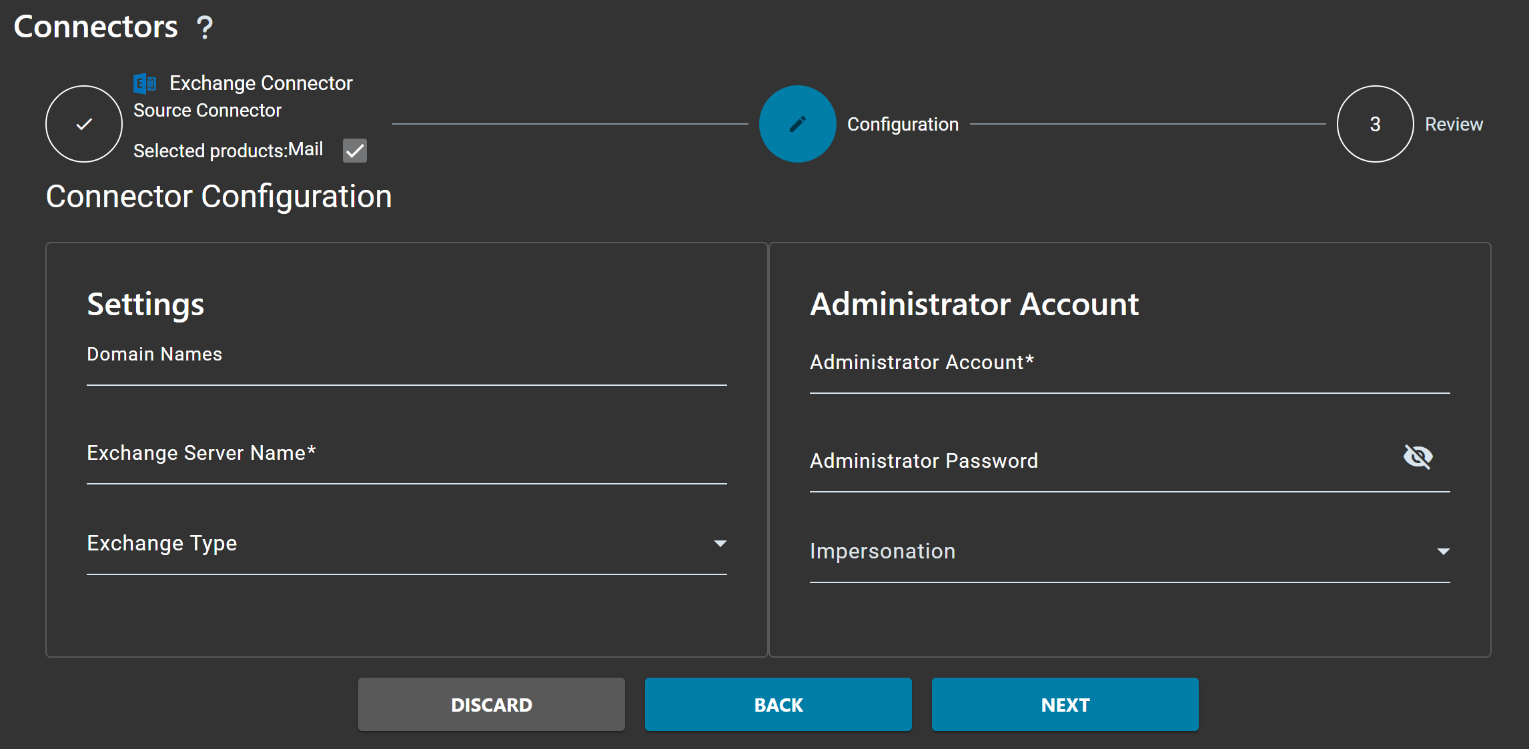Toggle the Administrator Password visibility eye icon
The image size is (1529, 749).
coord(1418,457)
